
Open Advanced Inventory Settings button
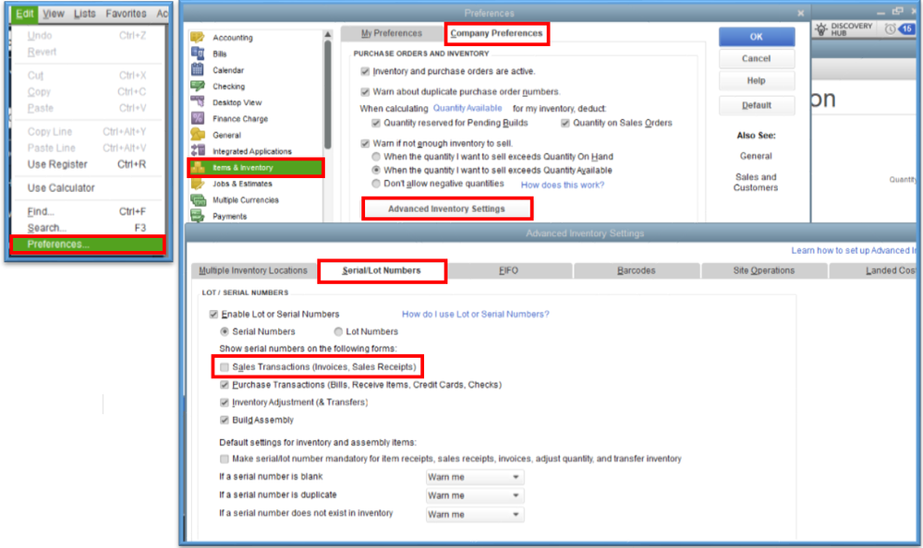point(447,208)
